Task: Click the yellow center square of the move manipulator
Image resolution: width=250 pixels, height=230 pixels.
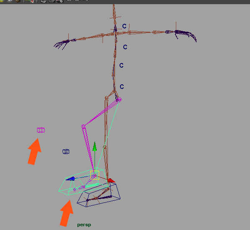Action: pyautogui.click(x=95, y=175)
